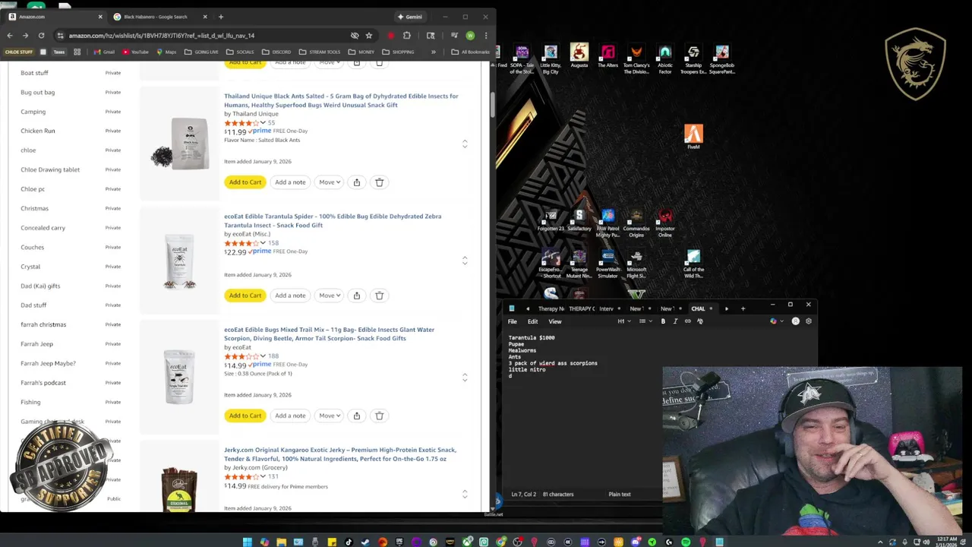The image size is (972, 547).
Task: Expand the rating chevron for the Black Ants item
Action: tap(263, 123)
